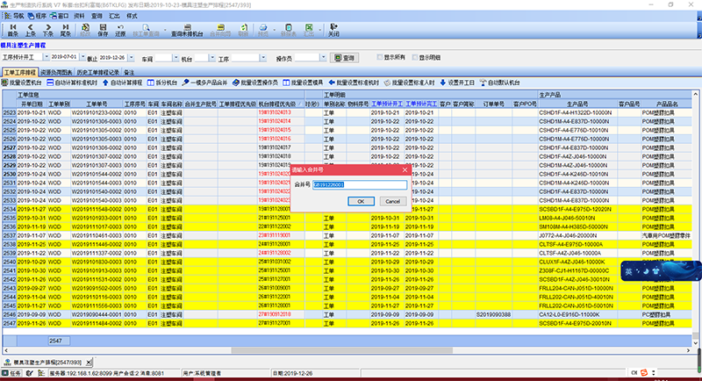
Task: Click 自动计算标准机时
Action: [x=72, y=83]
